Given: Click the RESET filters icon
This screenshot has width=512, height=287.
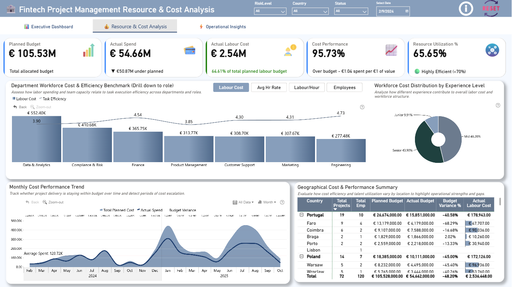Looking at the screenshot, I should click(491, 9).
